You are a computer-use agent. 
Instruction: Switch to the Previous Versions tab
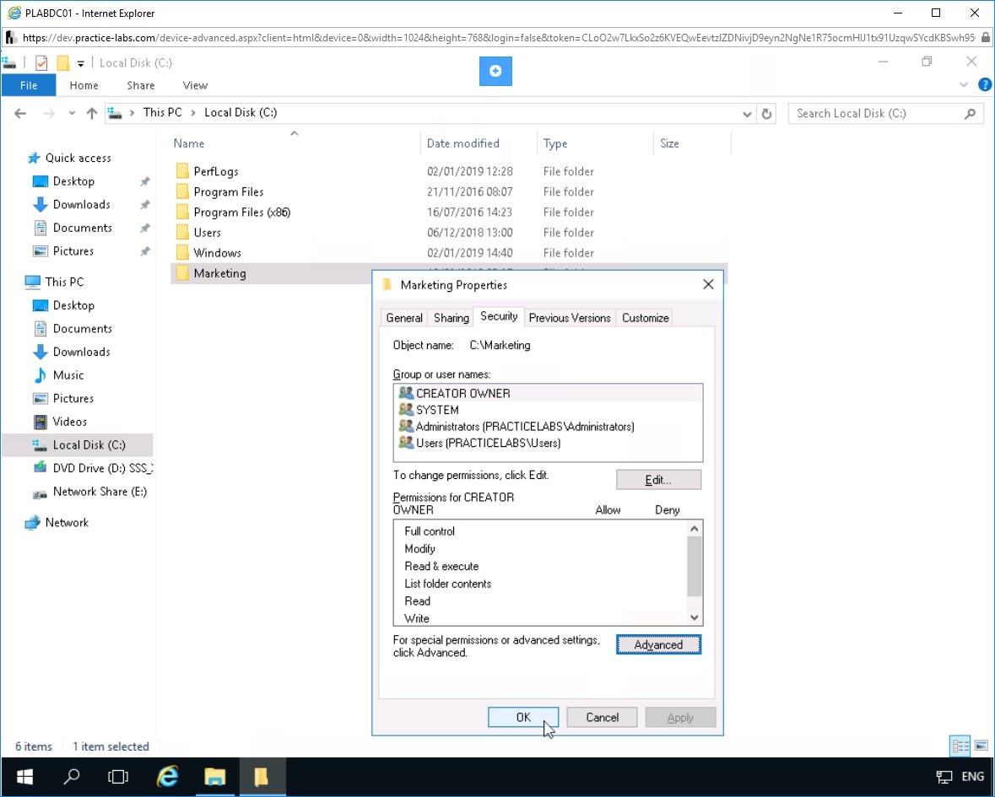coord(570,318)
